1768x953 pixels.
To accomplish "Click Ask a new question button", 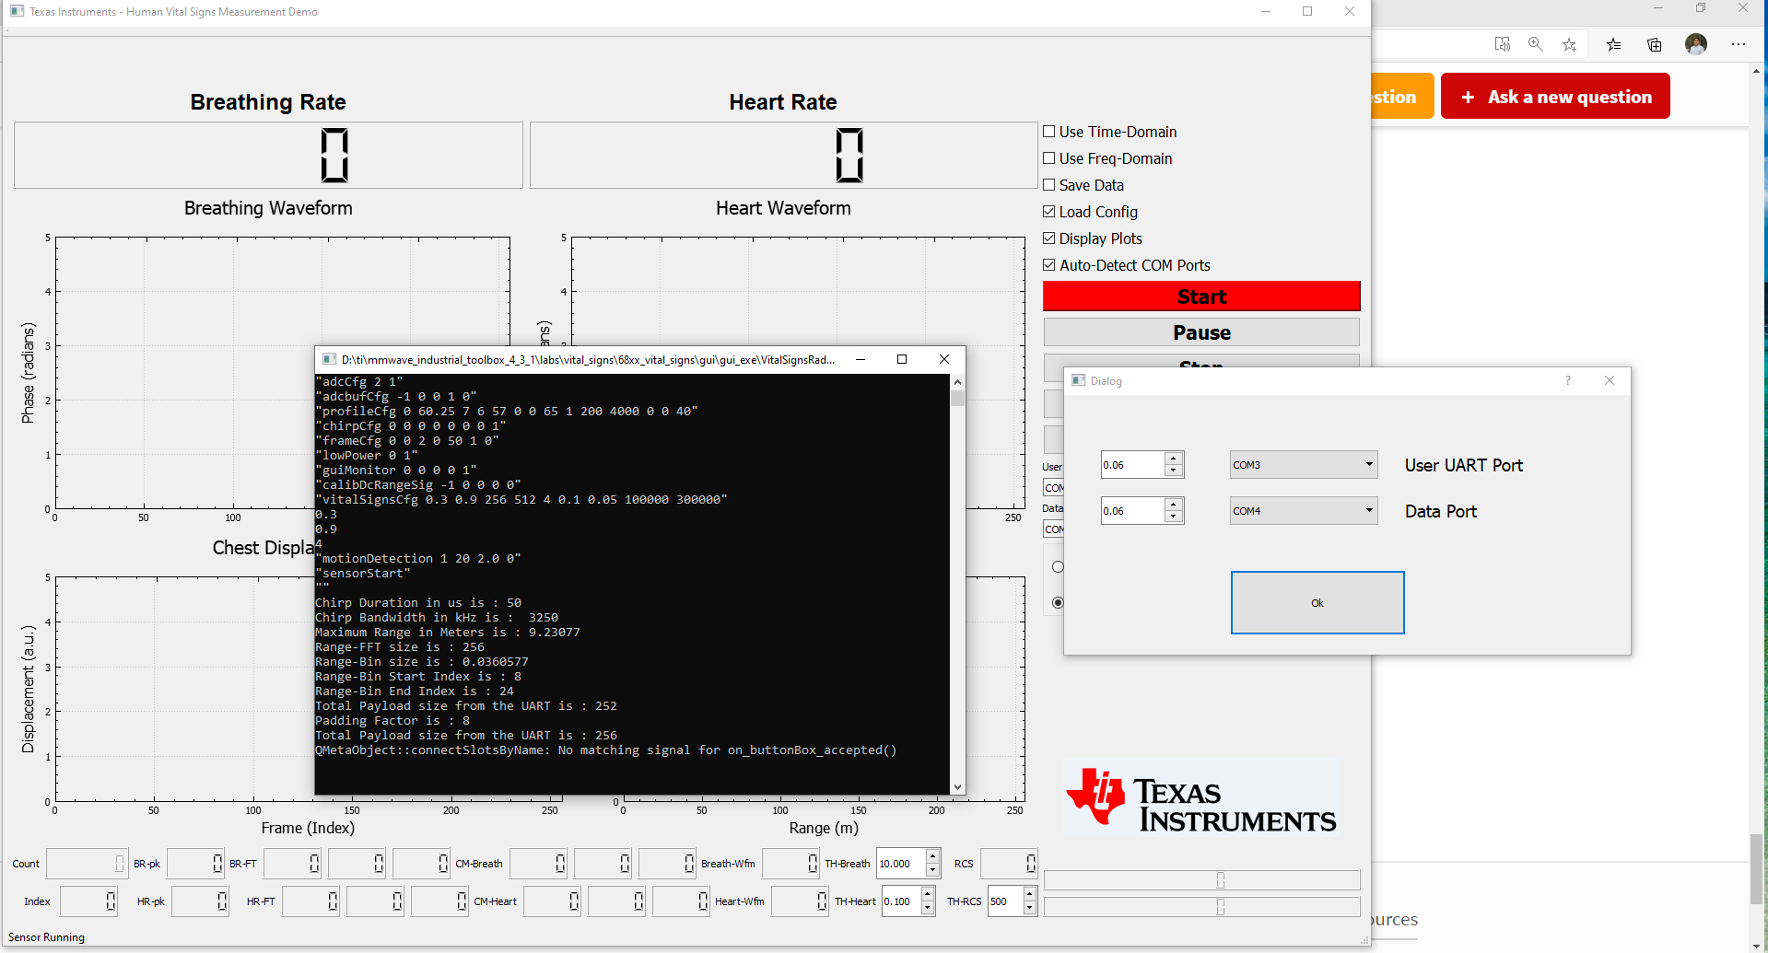I will (x=1555, y=97).
